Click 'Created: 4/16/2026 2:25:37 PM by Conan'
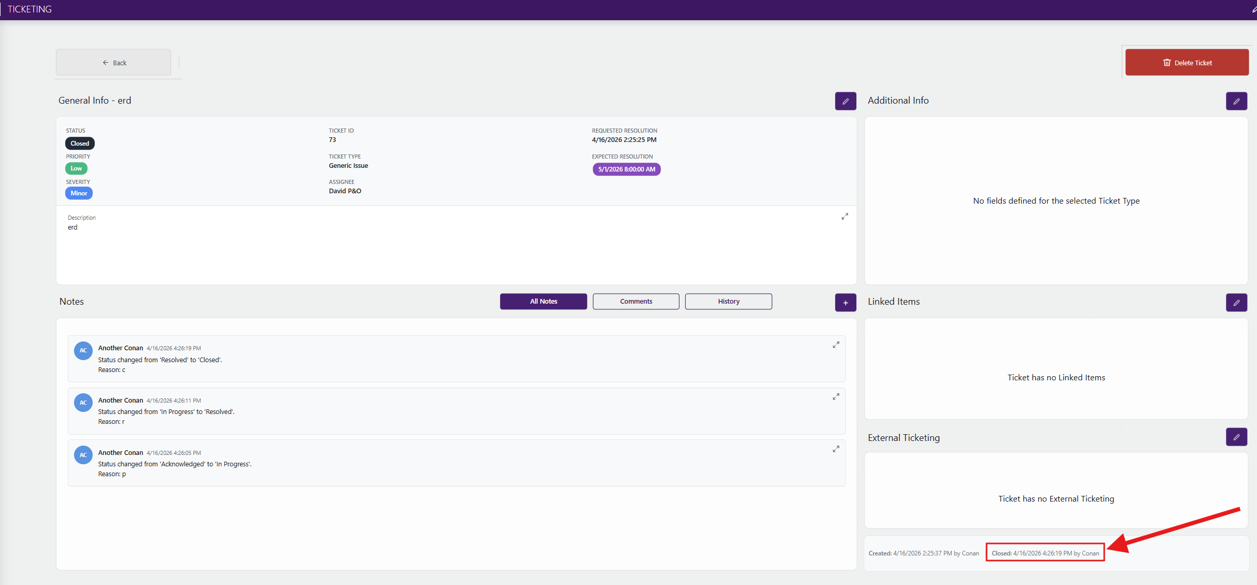 click(924, 553)
